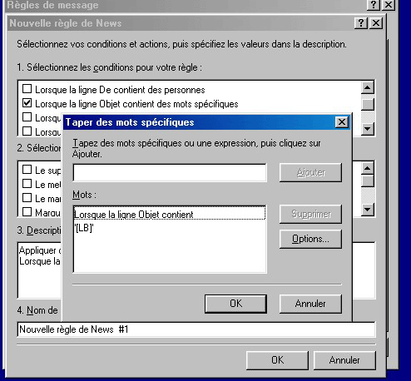Click the Options... button
The height and width of the screenshot is (381, 411).
click(x=310, y=239)
